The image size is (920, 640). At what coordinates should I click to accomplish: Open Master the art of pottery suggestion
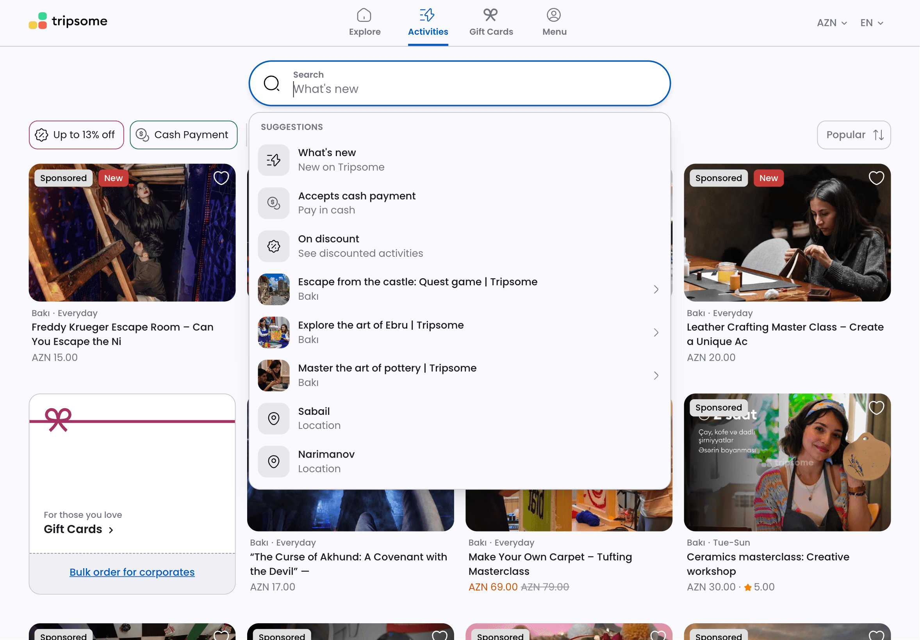[460, 375]
